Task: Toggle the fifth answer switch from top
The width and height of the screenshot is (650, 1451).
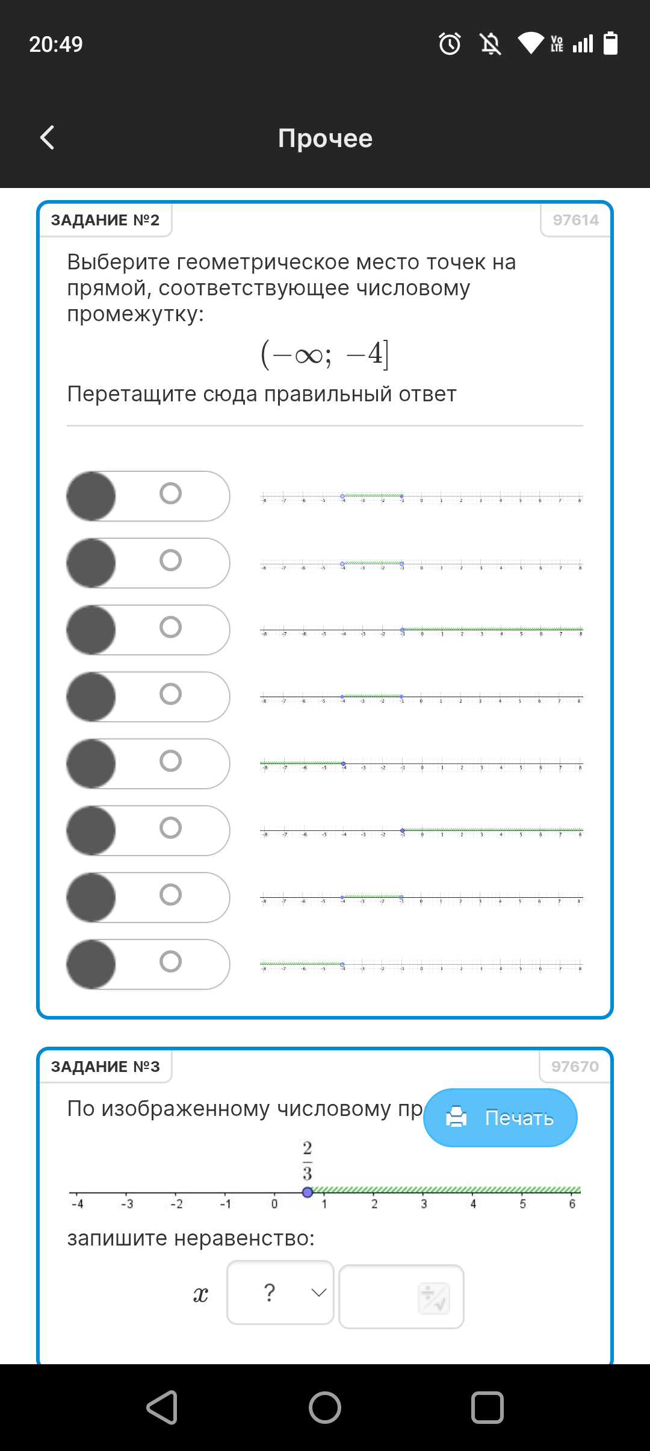Action: (x=148, y=763)
